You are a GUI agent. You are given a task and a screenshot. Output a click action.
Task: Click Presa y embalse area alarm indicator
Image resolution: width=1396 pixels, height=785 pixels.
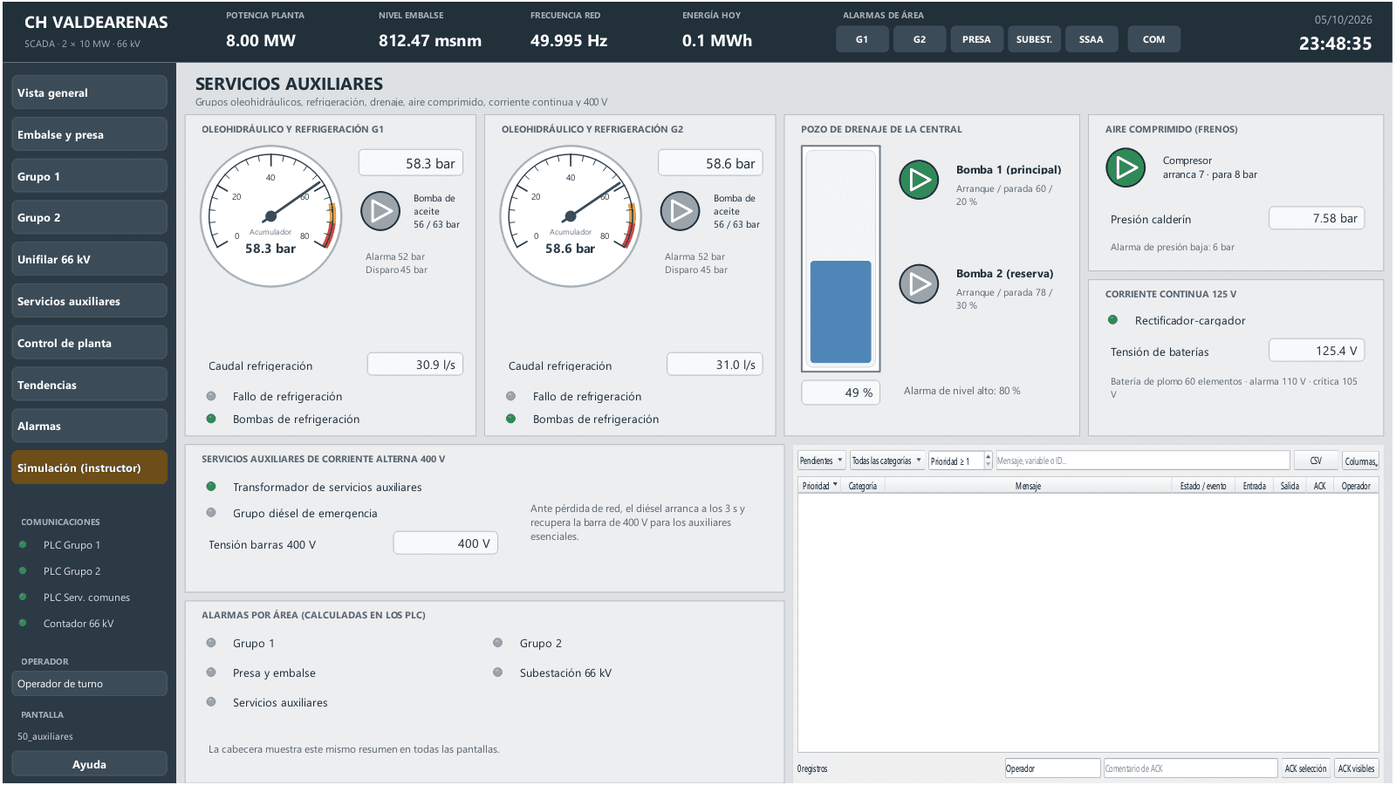210,672
